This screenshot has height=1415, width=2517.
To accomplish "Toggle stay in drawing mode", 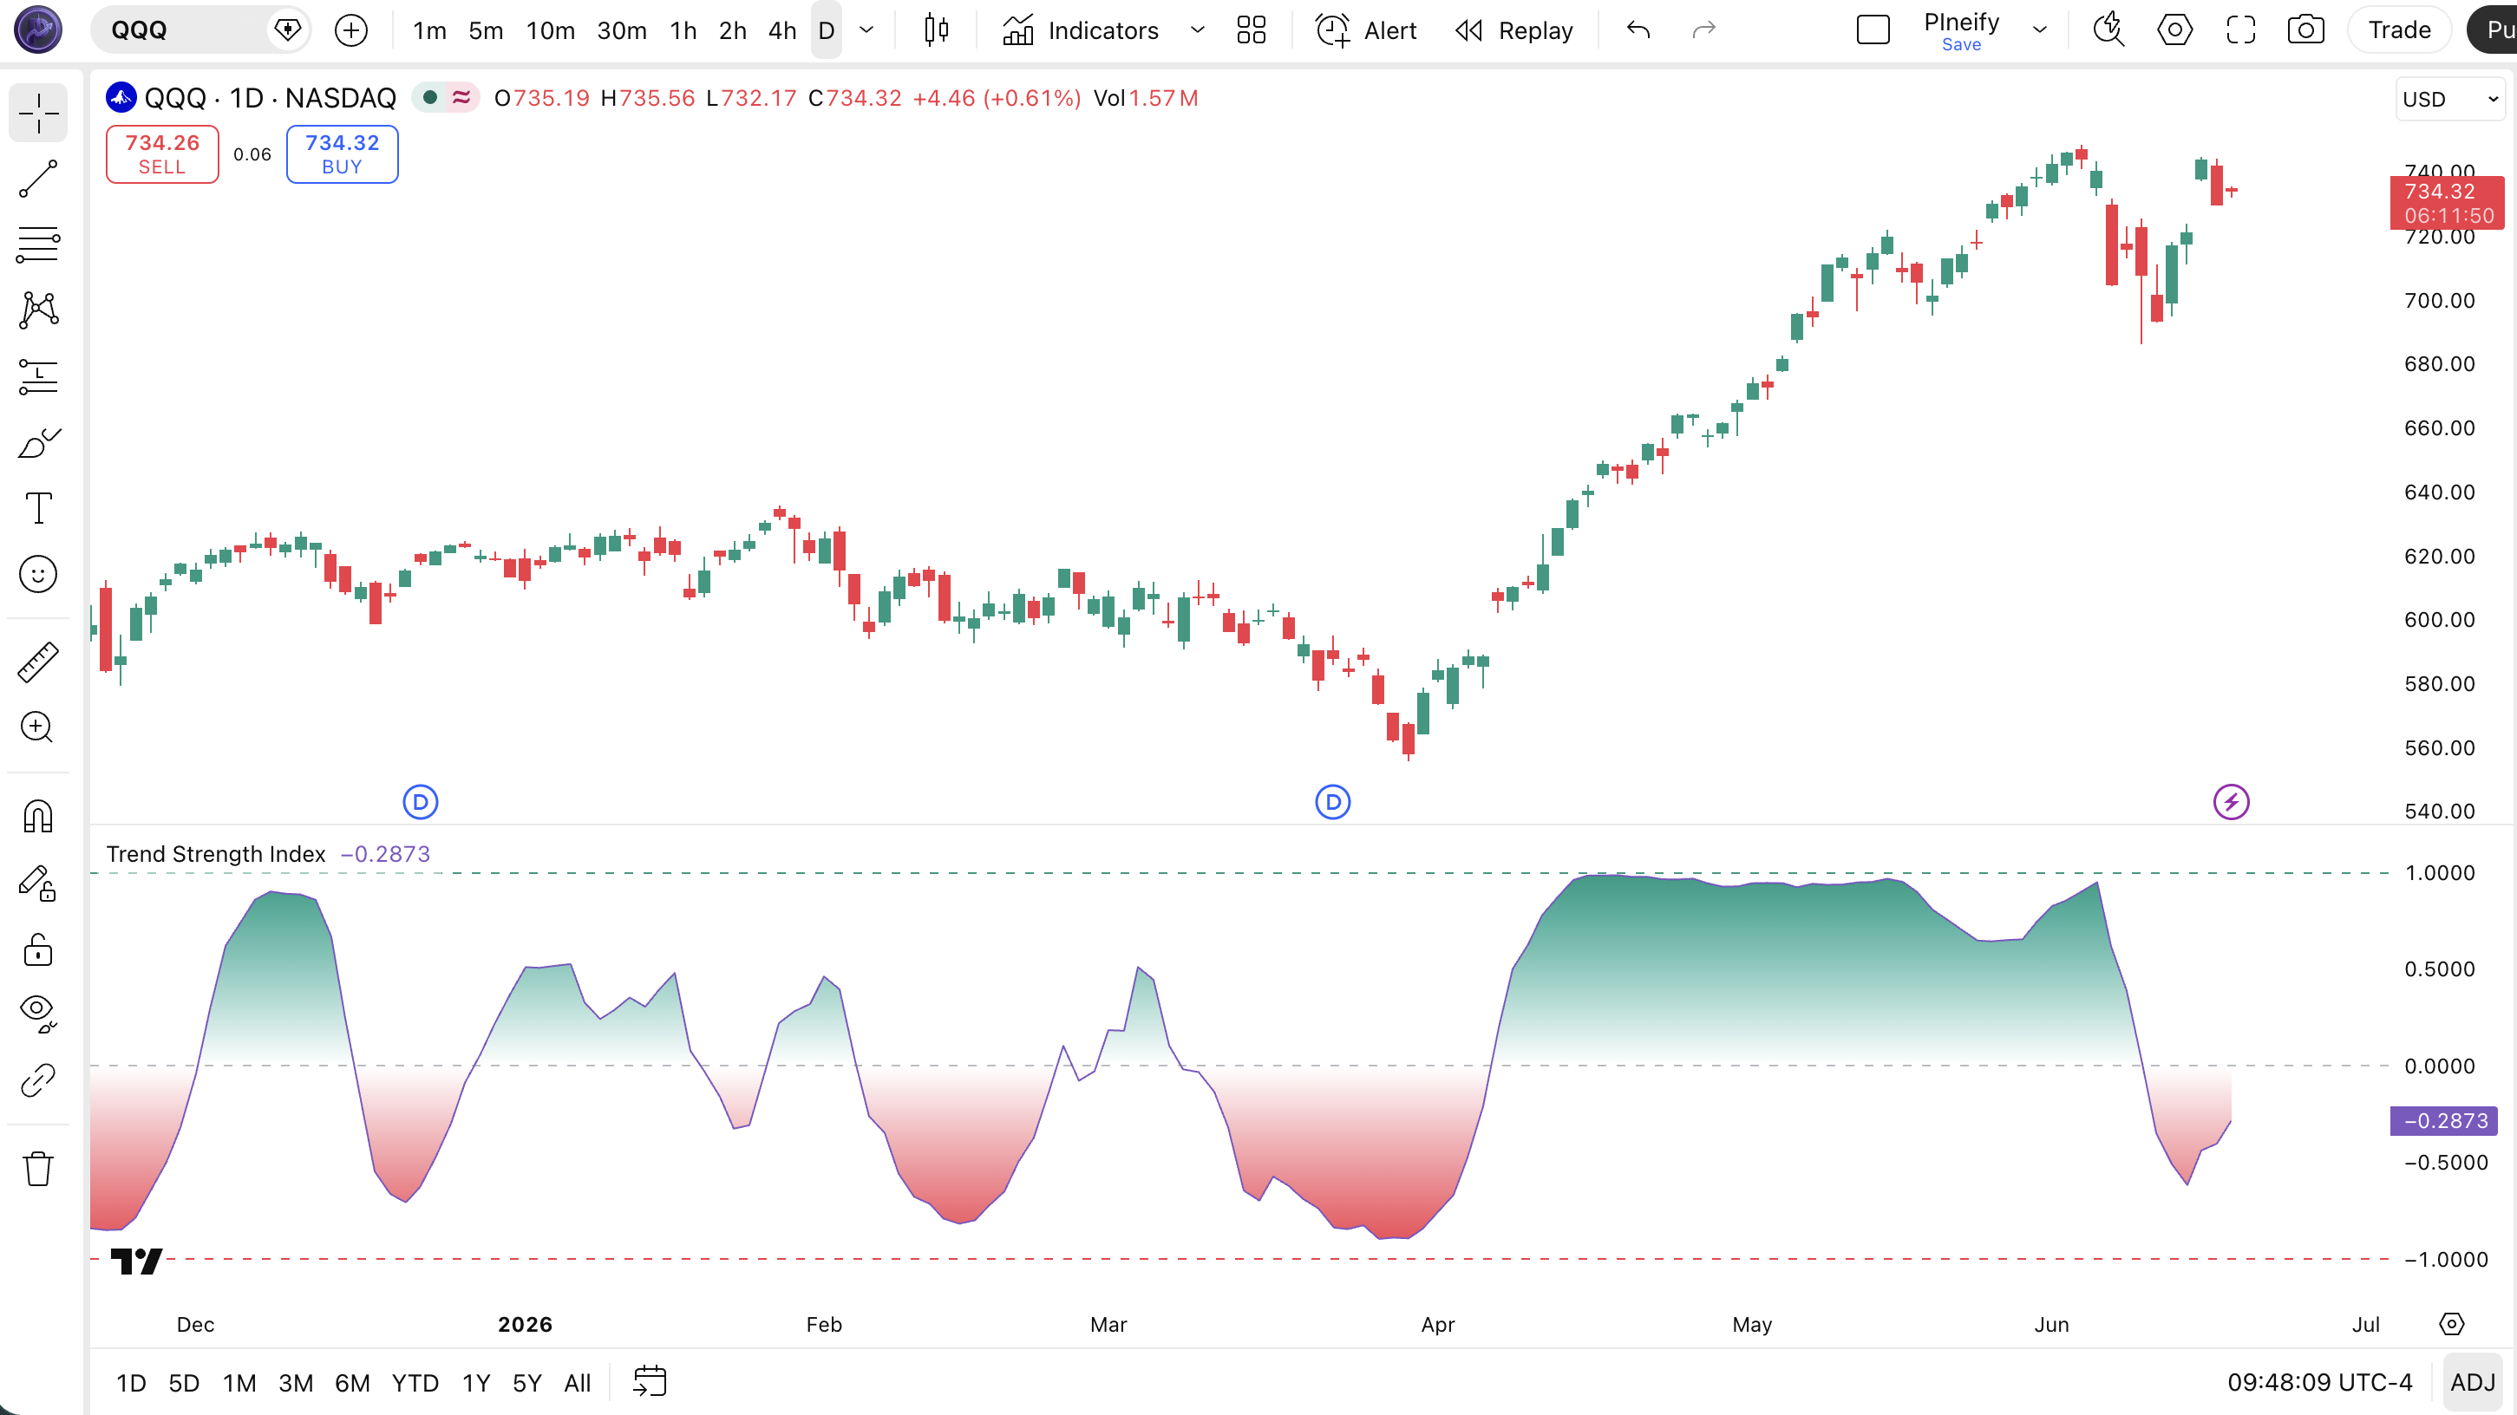I will (38, 883).
